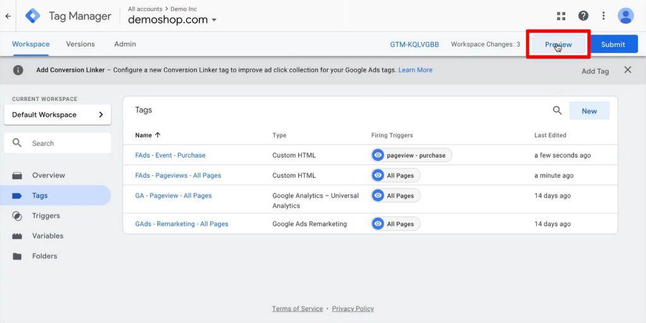Click All accounts breadcrumb
Viewport: 646px width, 323px height.
click(x=145, y=9)
